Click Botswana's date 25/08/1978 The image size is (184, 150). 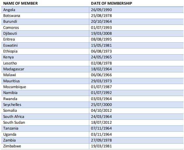coord(101,16)
